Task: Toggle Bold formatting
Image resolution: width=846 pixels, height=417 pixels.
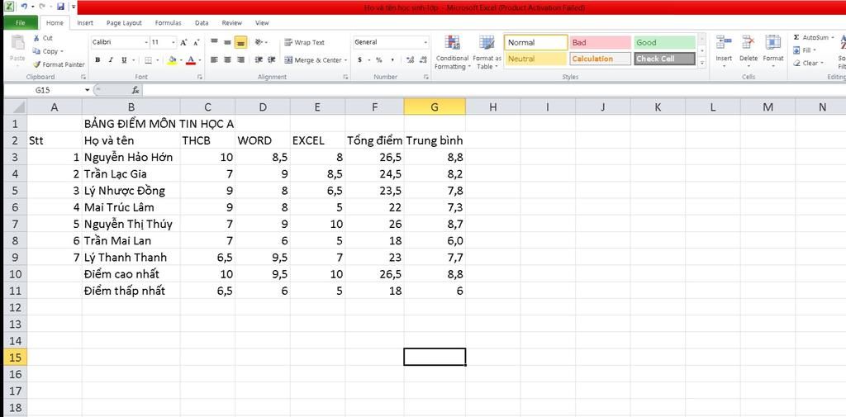Action: (97, 60)
